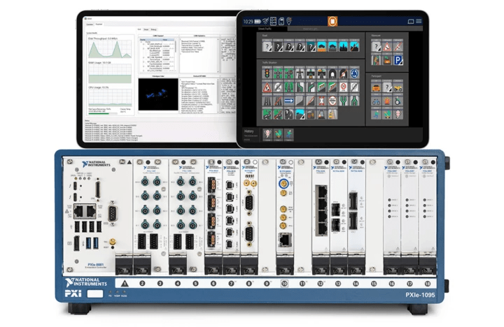Expand the question-mark tile in Participant panel
The width and height of the screenshot is (504, 327).
point(387,87)
